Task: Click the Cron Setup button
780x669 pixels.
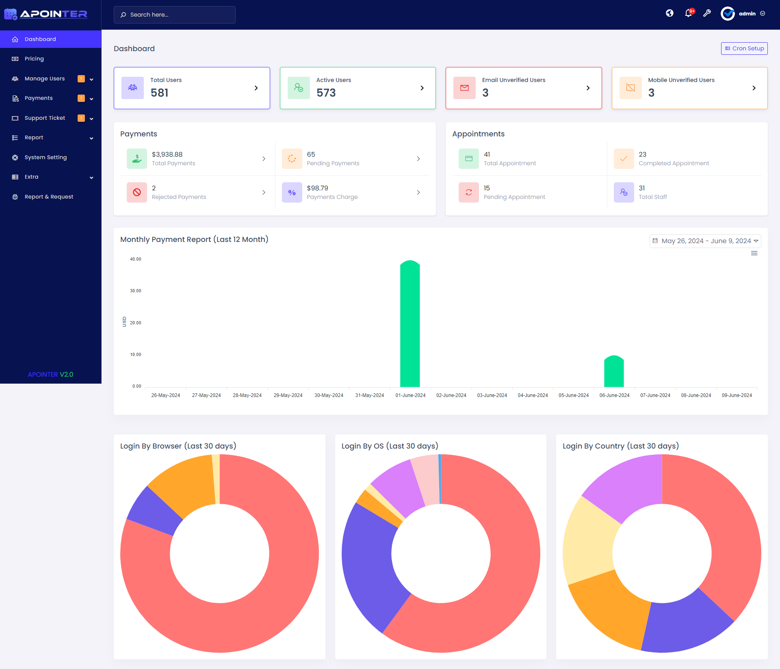Action: click(744, 48)
